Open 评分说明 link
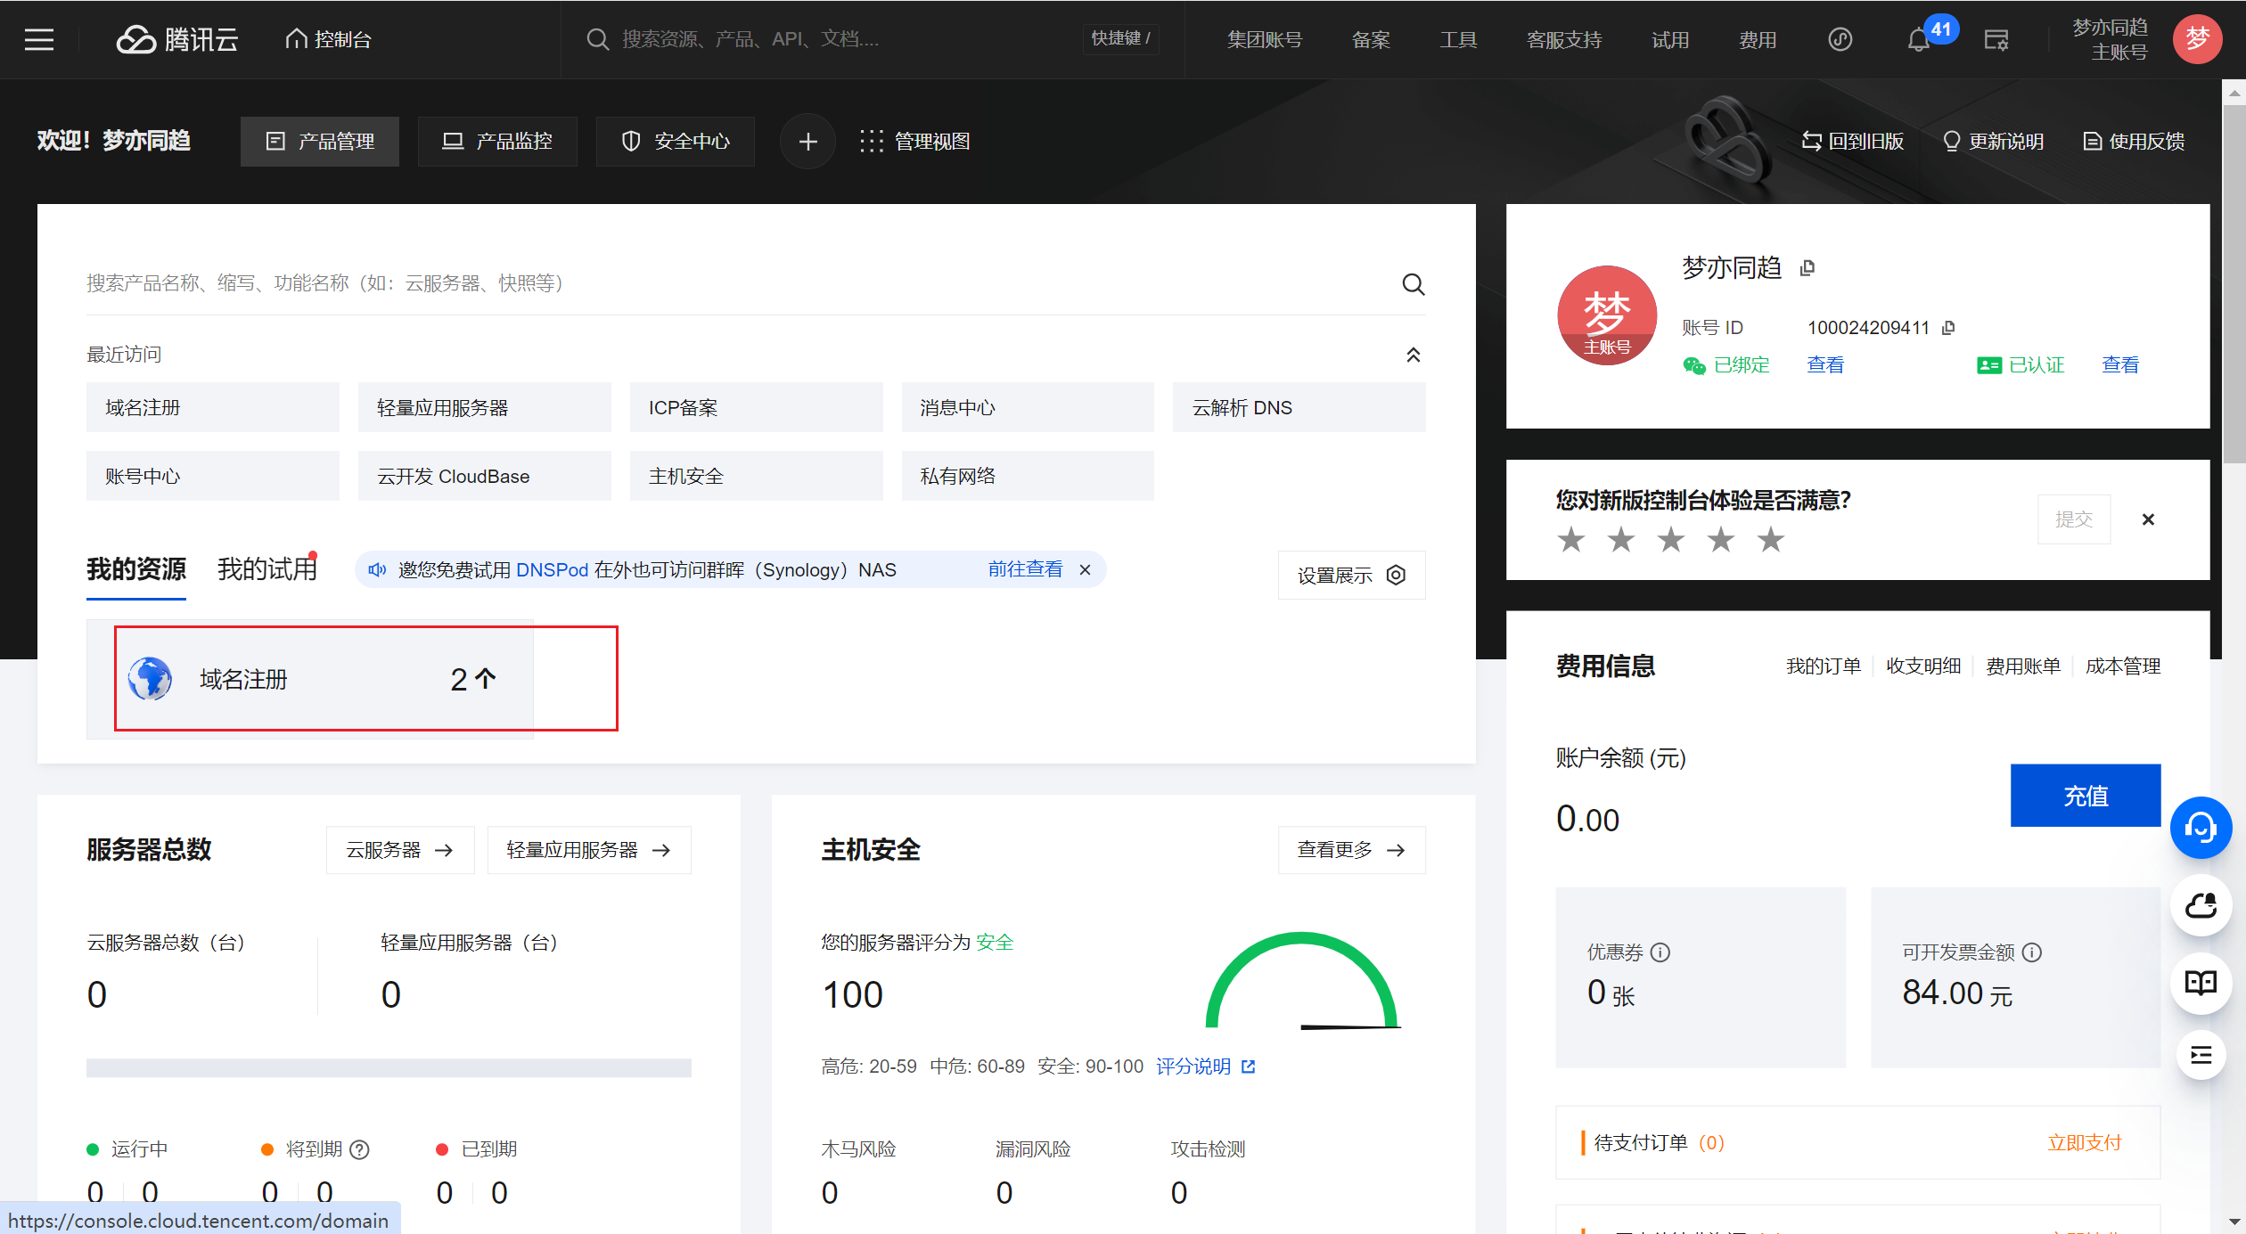This screenshot has height=1234, width=2246. coord(1205,1066)
